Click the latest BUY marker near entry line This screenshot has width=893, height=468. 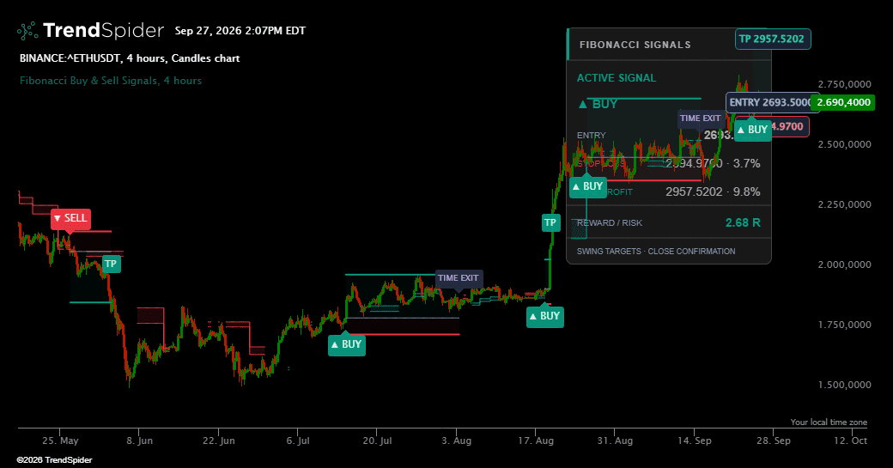click(753, 130)
